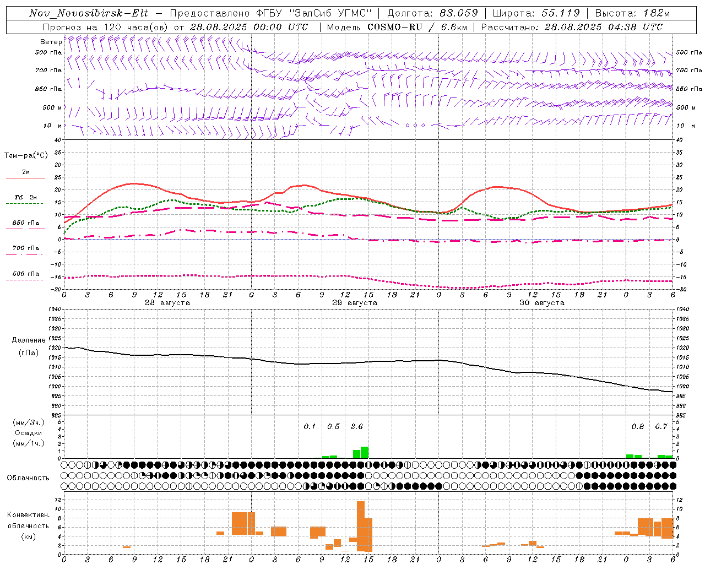
Task: Click the Td 2м dew point legend label
Action: (26, 197)
